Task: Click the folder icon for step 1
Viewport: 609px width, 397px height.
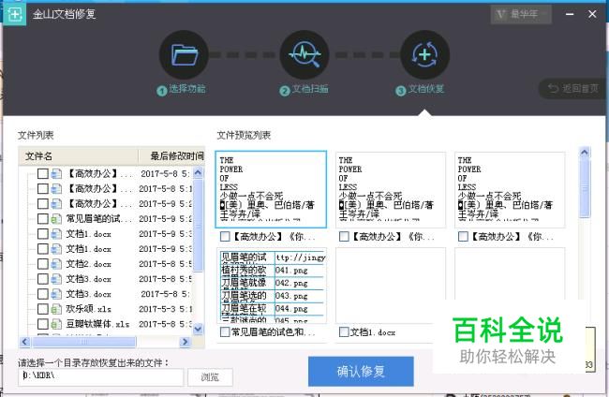Action: click(x=184, y=55)
